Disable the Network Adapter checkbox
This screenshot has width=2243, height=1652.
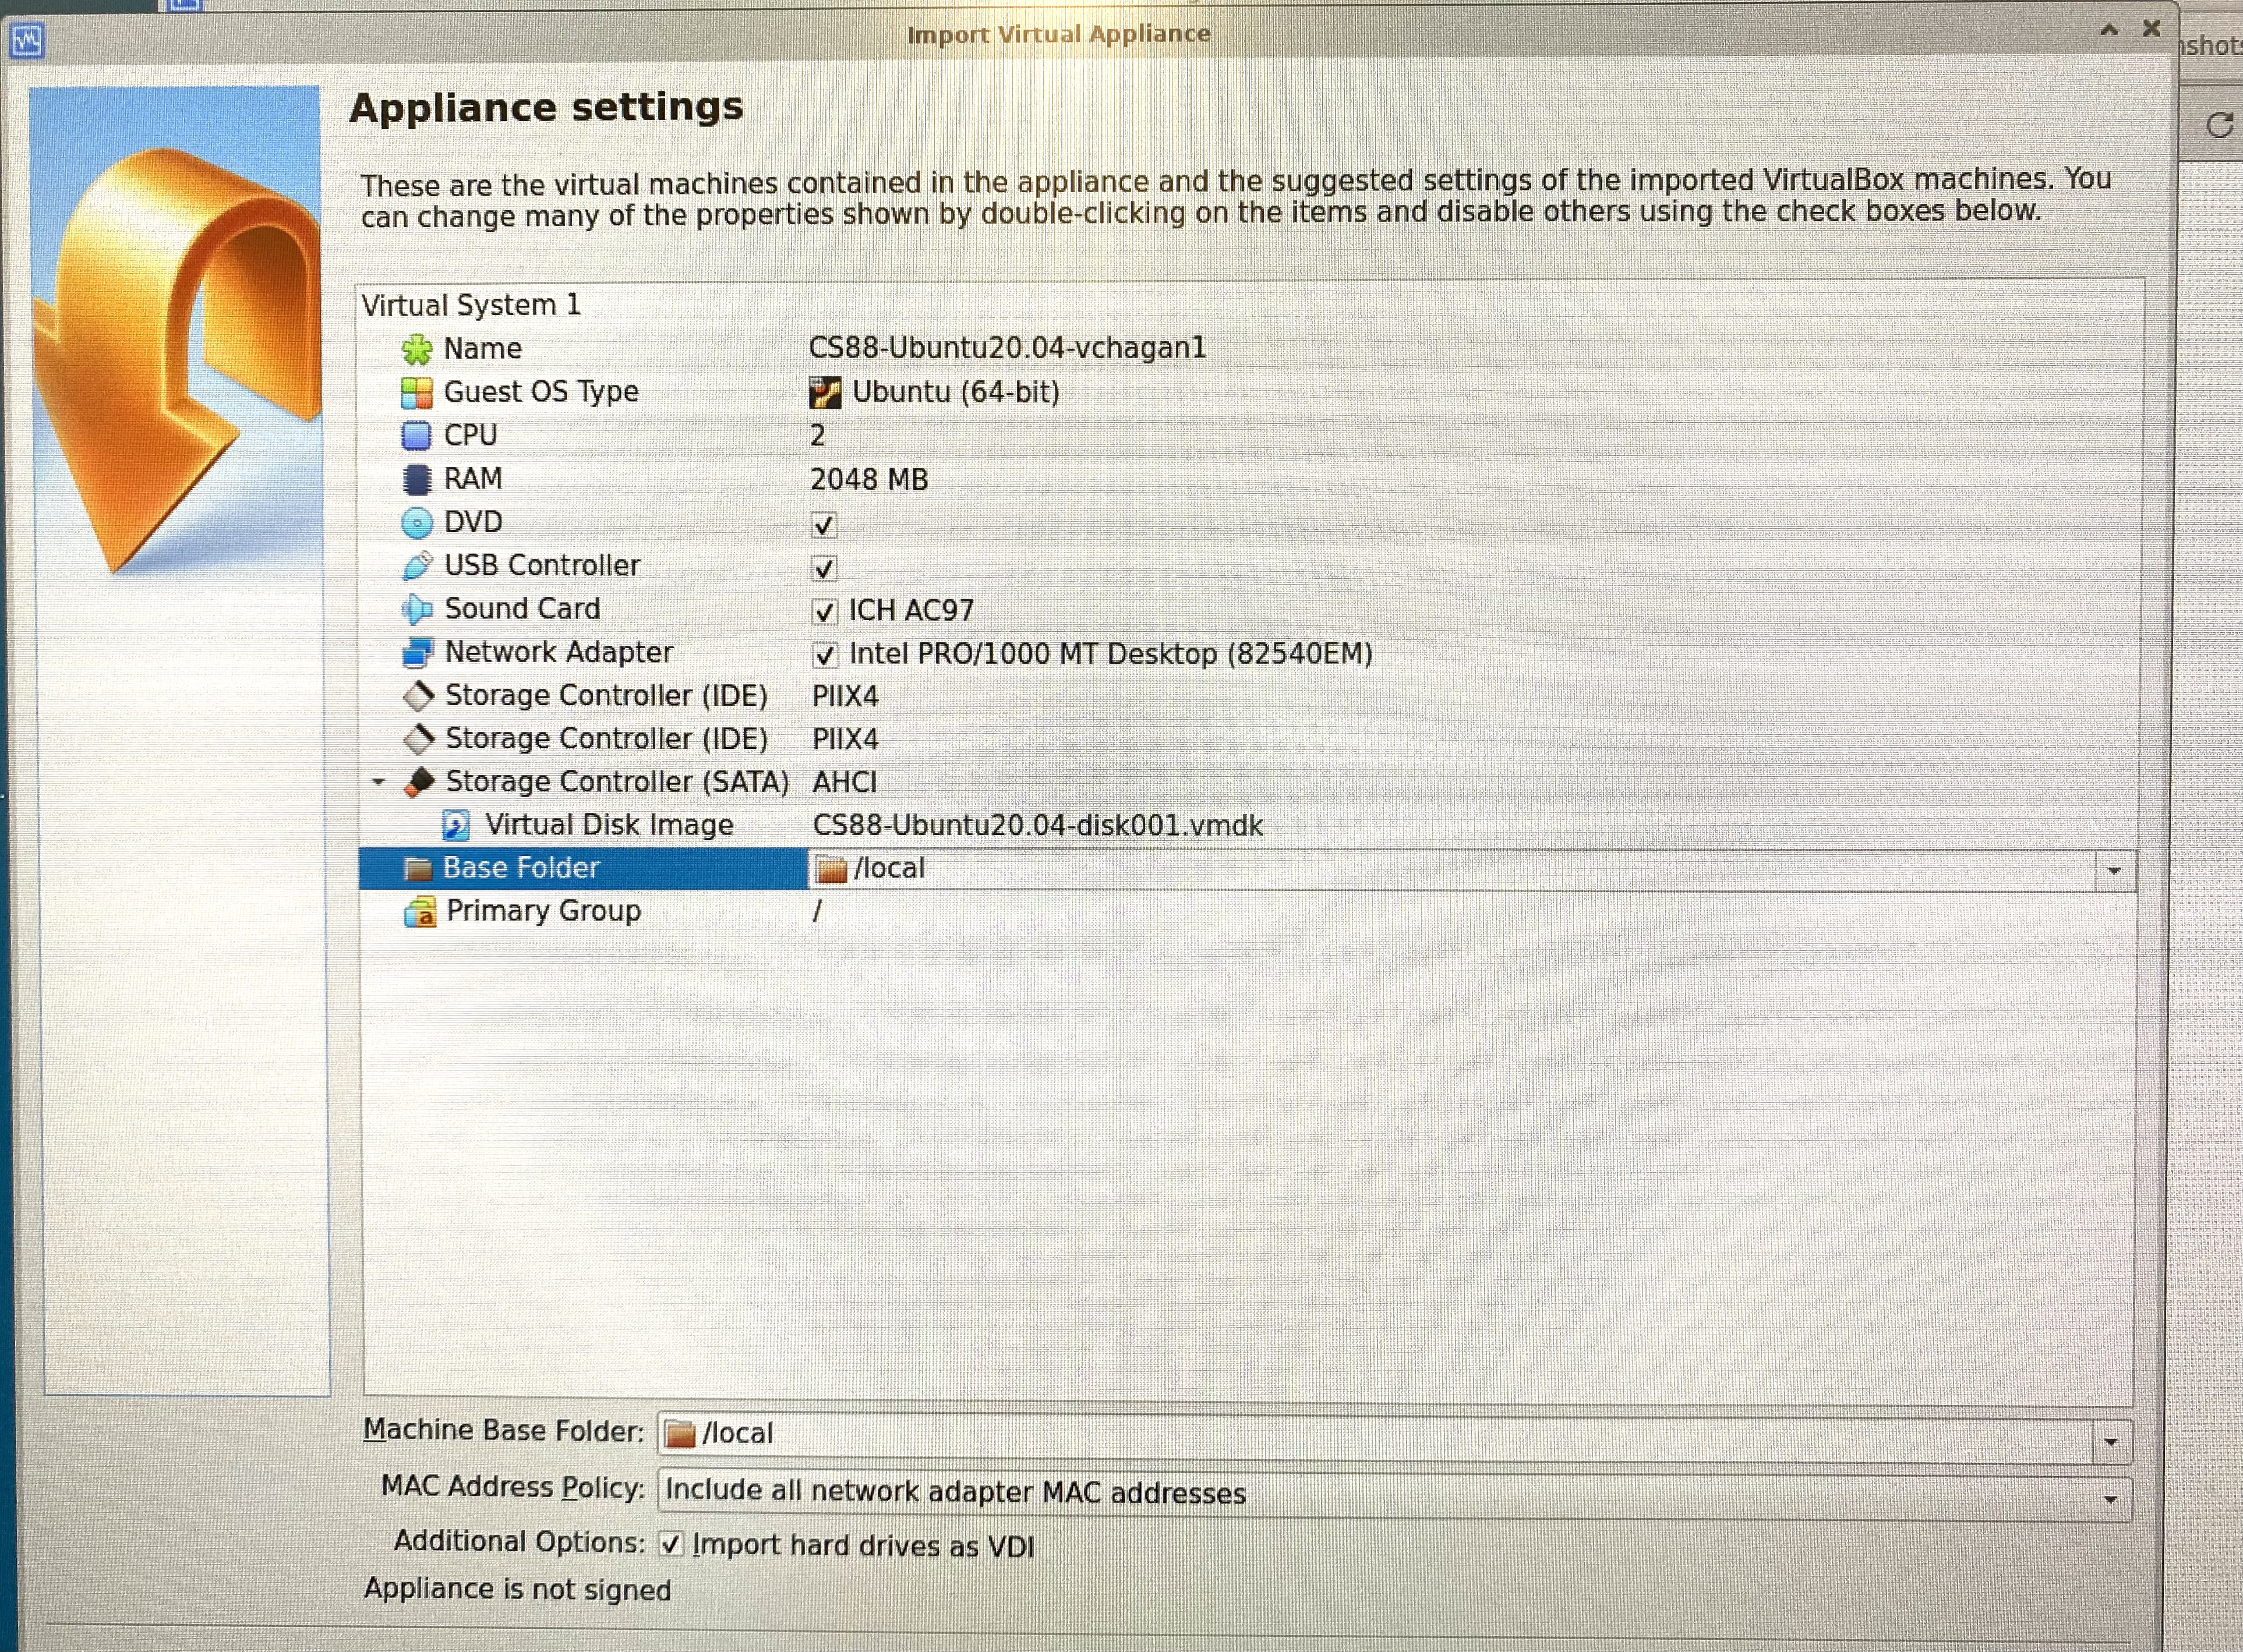click(824, 656)
